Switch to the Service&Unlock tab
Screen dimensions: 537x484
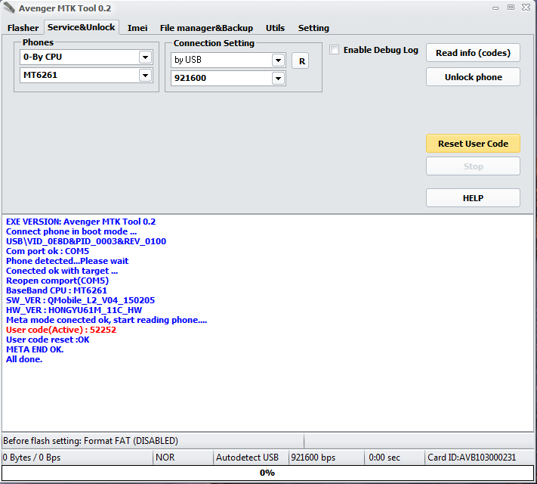(x=81, y=27)
